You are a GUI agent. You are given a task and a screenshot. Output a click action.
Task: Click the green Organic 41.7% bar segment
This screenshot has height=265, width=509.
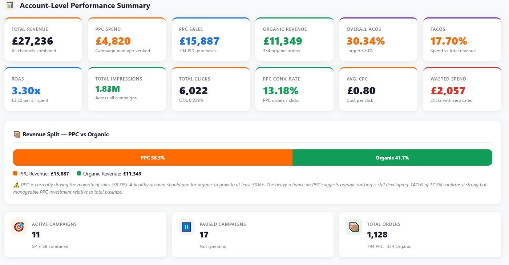tap(392, 158)
